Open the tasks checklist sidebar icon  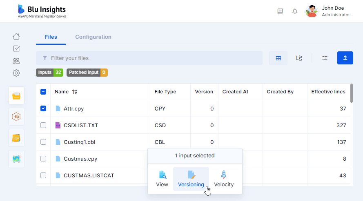[x=16, y=49]
